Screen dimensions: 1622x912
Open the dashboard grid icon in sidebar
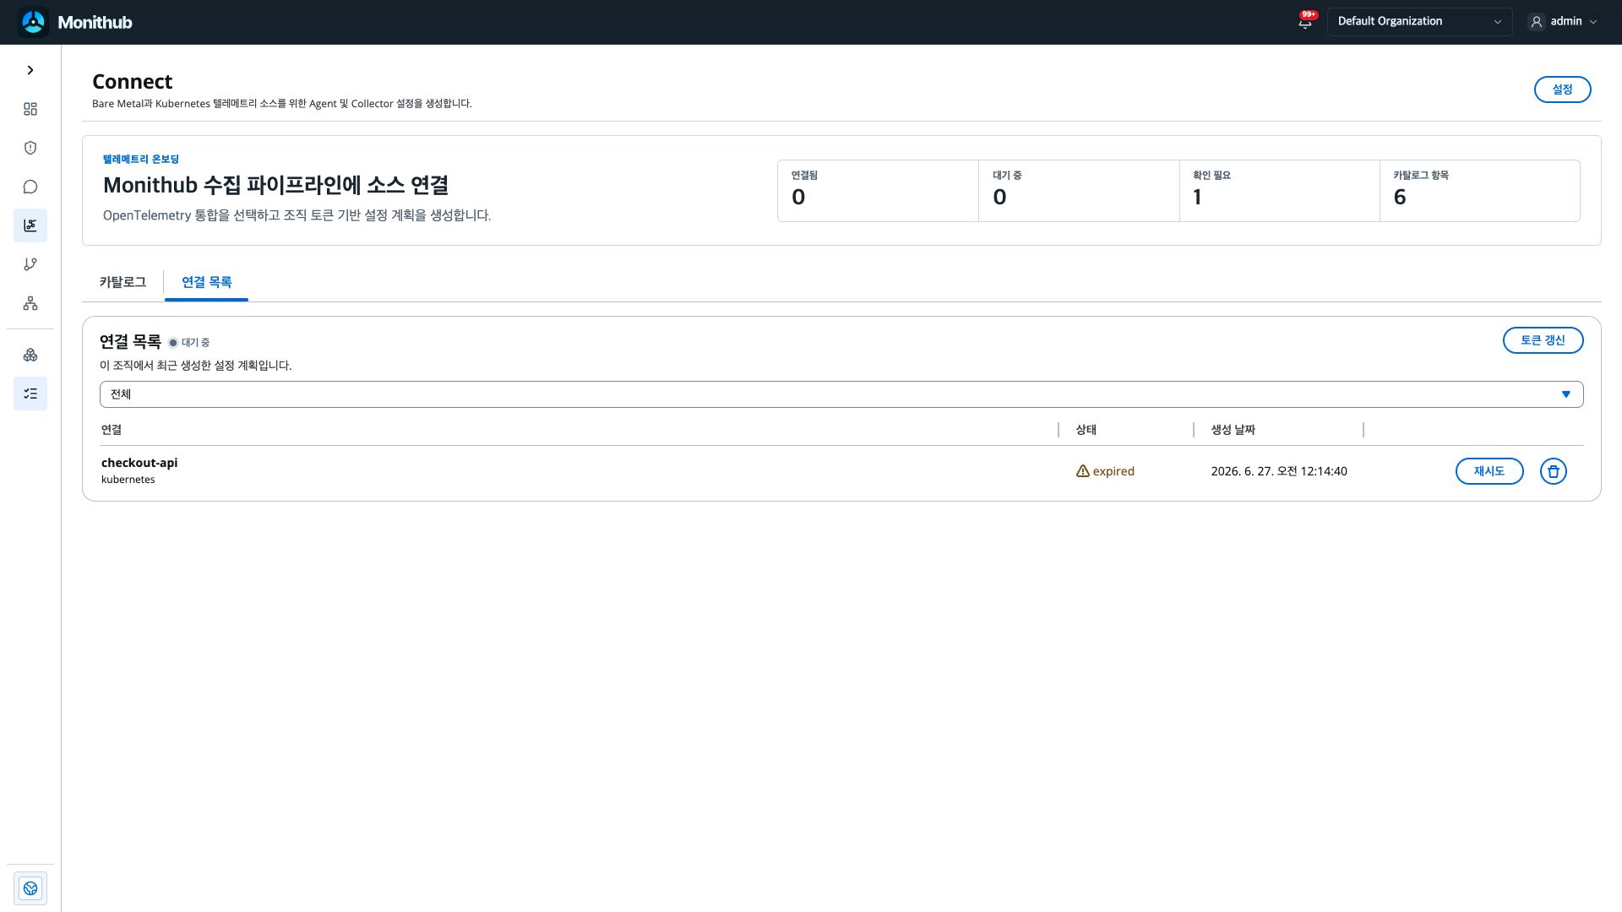coord(30,109)
